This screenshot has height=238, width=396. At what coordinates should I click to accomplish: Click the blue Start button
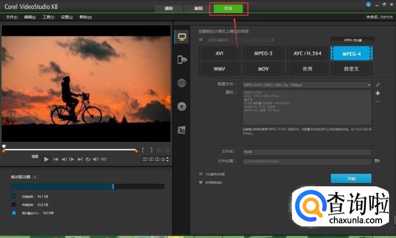tap(351, 178)
